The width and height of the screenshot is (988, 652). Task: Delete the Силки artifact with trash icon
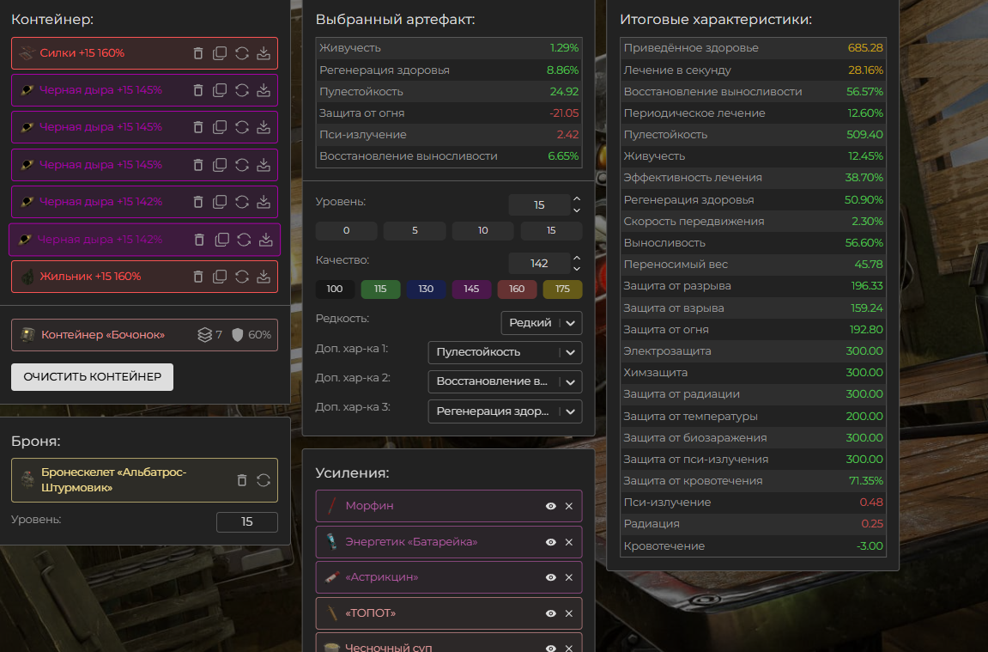tap(198, 53)
